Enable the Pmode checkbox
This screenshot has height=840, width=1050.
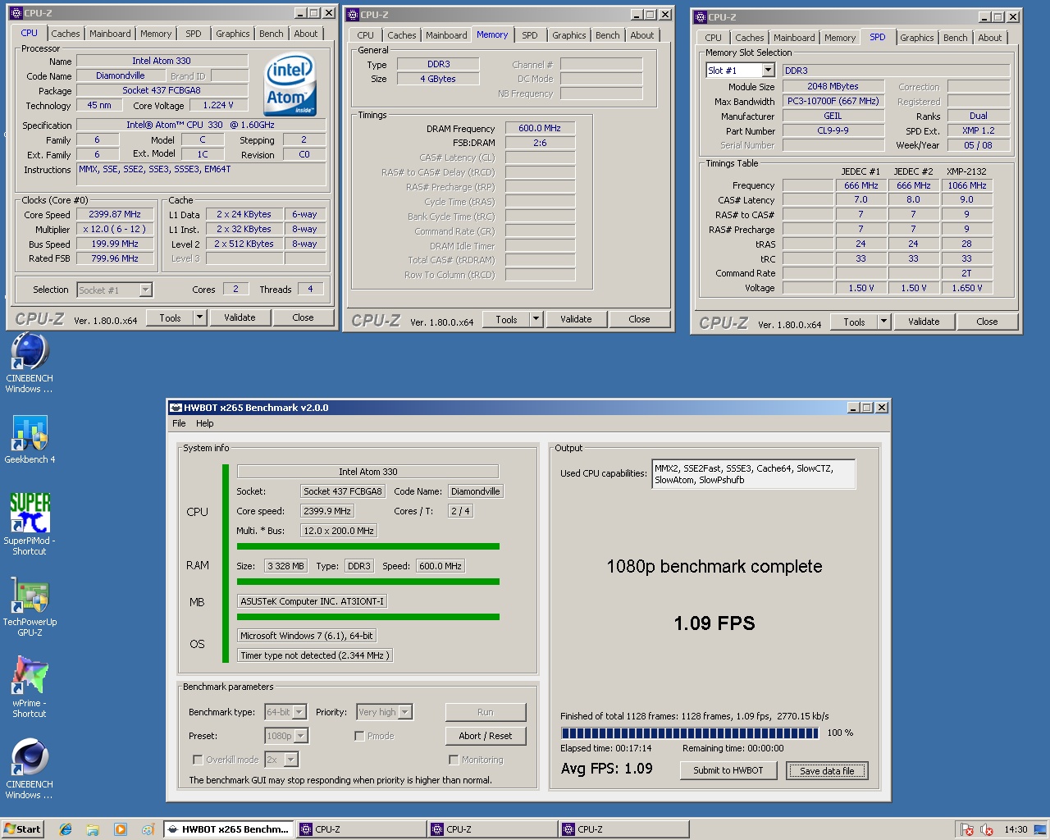click(x=359, y=736)
